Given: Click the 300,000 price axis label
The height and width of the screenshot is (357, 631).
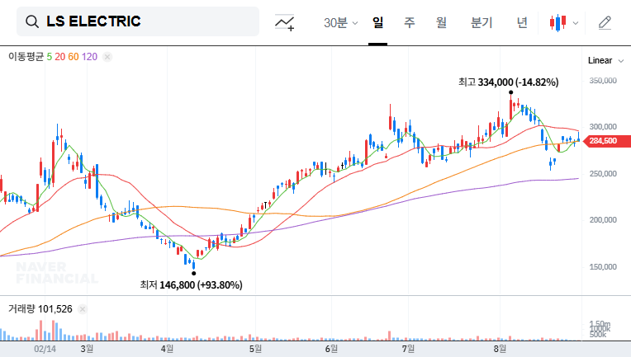Looking at the screenshot, I should tap(603, 127).
